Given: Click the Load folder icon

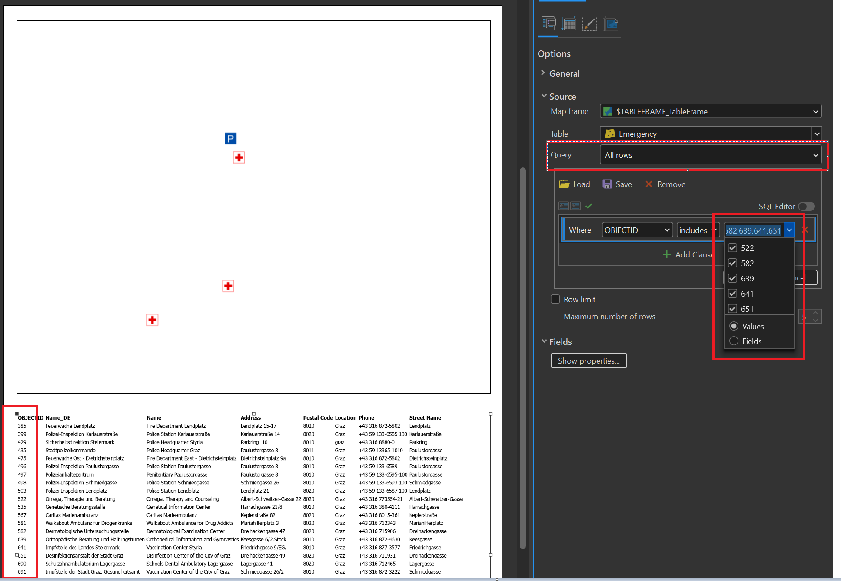Looking at the screenshot, I should pyautogui.click(x=564, y=184).
